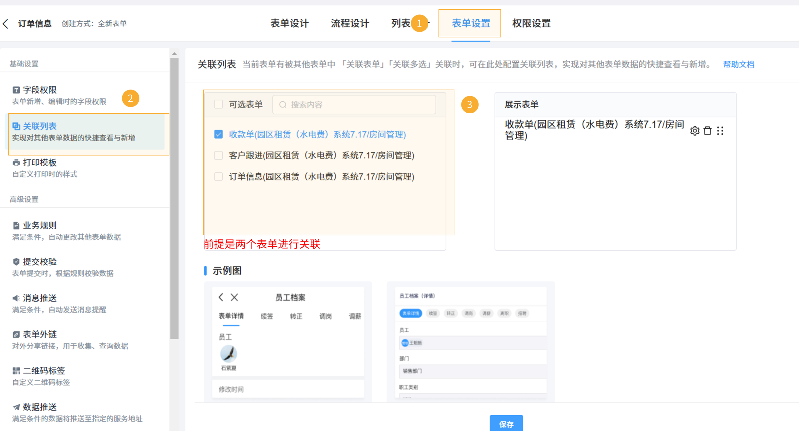Click the 订单信息(园区租赁) option text
This screenshot has height=431, width=799.
321,177
